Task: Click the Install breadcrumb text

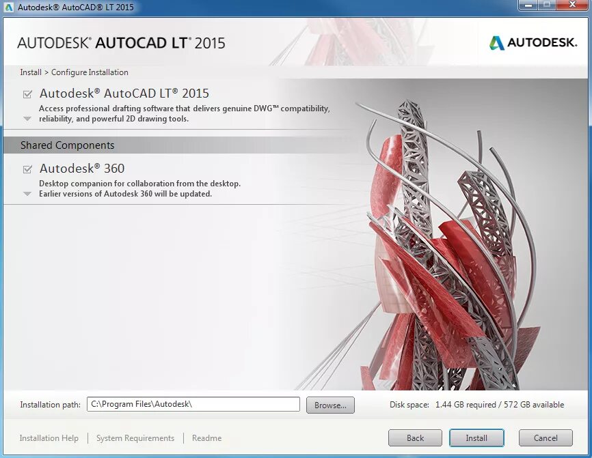Action: (31, 72)
